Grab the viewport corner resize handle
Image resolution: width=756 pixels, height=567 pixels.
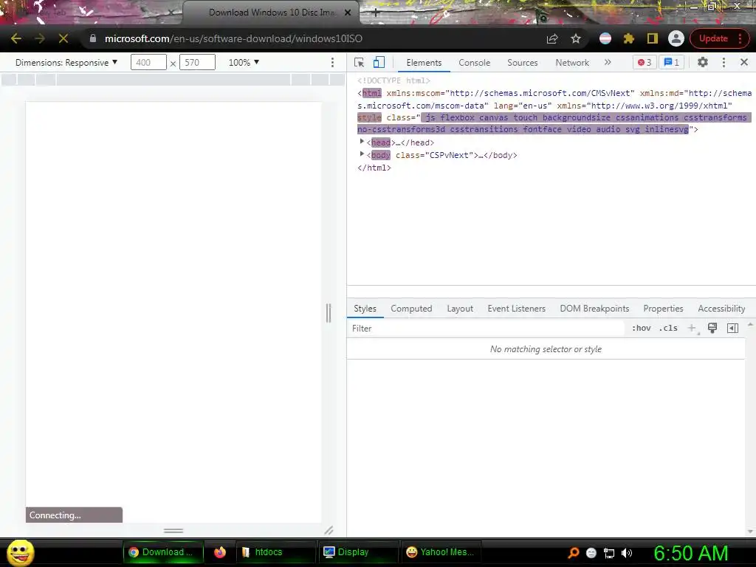click(x=329, y=530)
